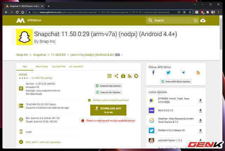Switch to the DESCRIPTION tab
Viewport: 225px width, 151px height.
pos(59,67)
